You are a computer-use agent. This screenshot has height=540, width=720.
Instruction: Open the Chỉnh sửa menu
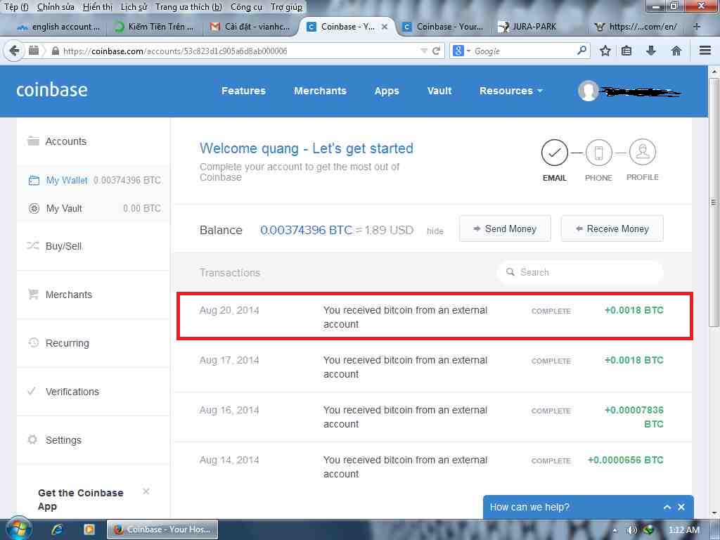[56, 7]
